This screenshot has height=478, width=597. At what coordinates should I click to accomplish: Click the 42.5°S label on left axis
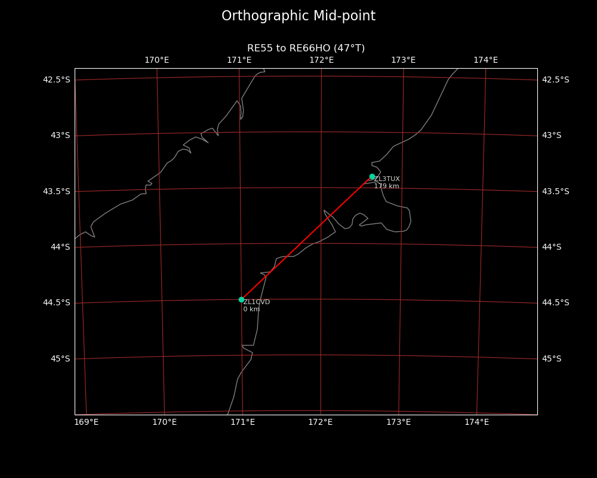point(56,80)
